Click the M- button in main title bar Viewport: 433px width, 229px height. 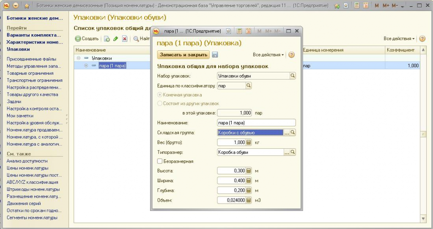click(x=395, y=5)
